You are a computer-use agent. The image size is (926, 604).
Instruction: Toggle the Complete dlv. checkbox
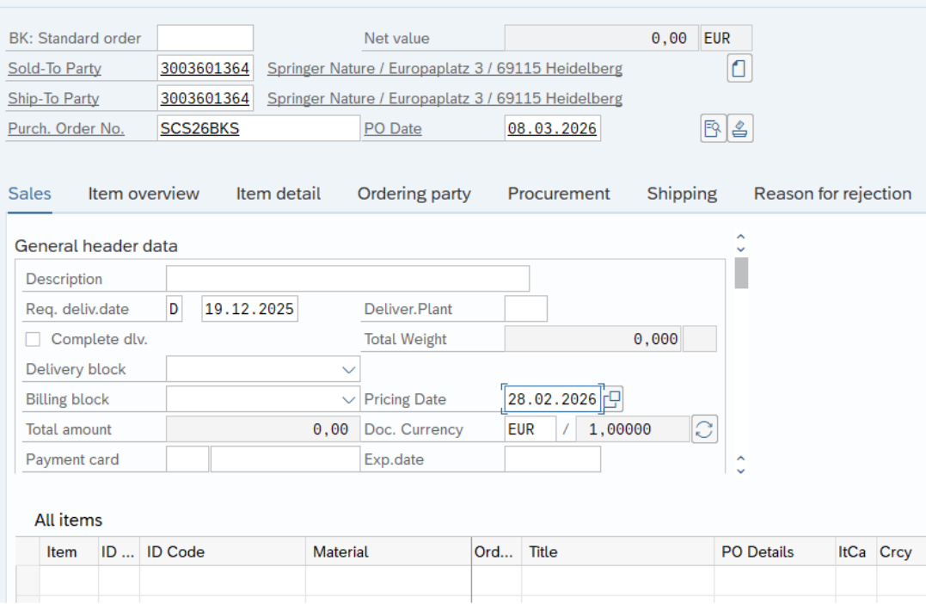coord(33,339)
